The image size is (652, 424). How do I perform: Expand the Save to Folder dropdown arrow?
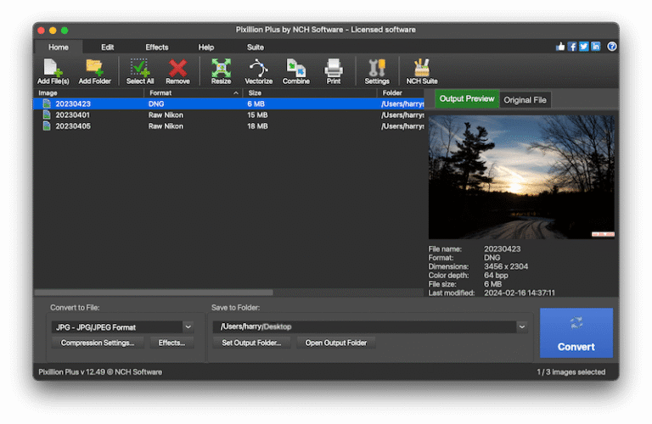click(x=522, y=326)
